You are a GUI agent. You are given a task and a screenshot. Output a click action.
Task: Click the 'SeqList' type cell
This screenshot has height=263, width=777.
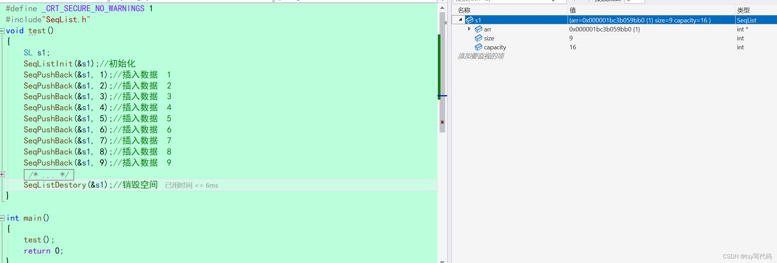[x=747, y=20]
